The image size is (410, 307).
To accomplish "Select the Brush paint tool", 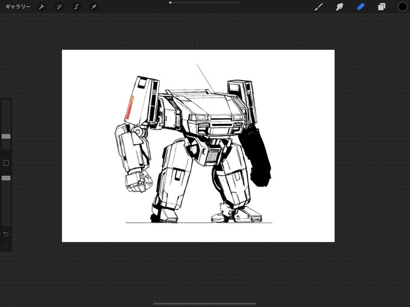I will pos(318,7).
